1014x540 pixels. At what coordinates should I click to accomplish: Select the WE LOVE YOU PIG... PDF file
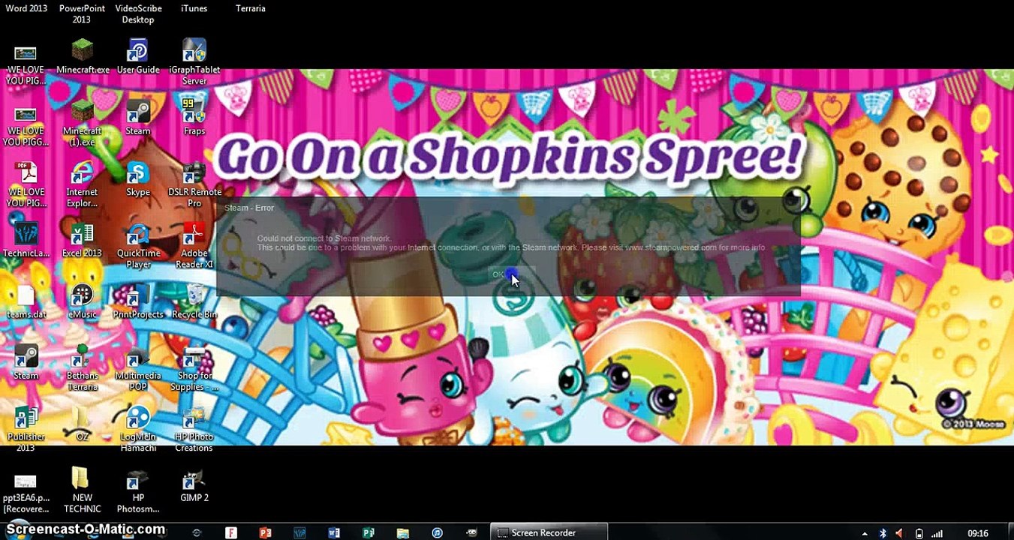click(x=27, y=185)
